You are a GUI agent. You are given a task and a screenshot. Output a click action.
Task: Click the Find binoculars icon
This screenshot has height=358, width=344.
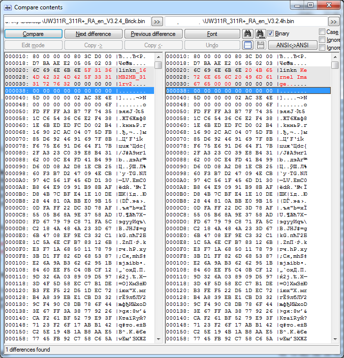tap(248, 34)
